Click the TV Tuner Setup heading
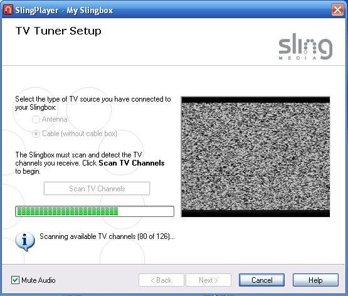Viewport: 348px width, 296px height. click(x=58, y=31)
